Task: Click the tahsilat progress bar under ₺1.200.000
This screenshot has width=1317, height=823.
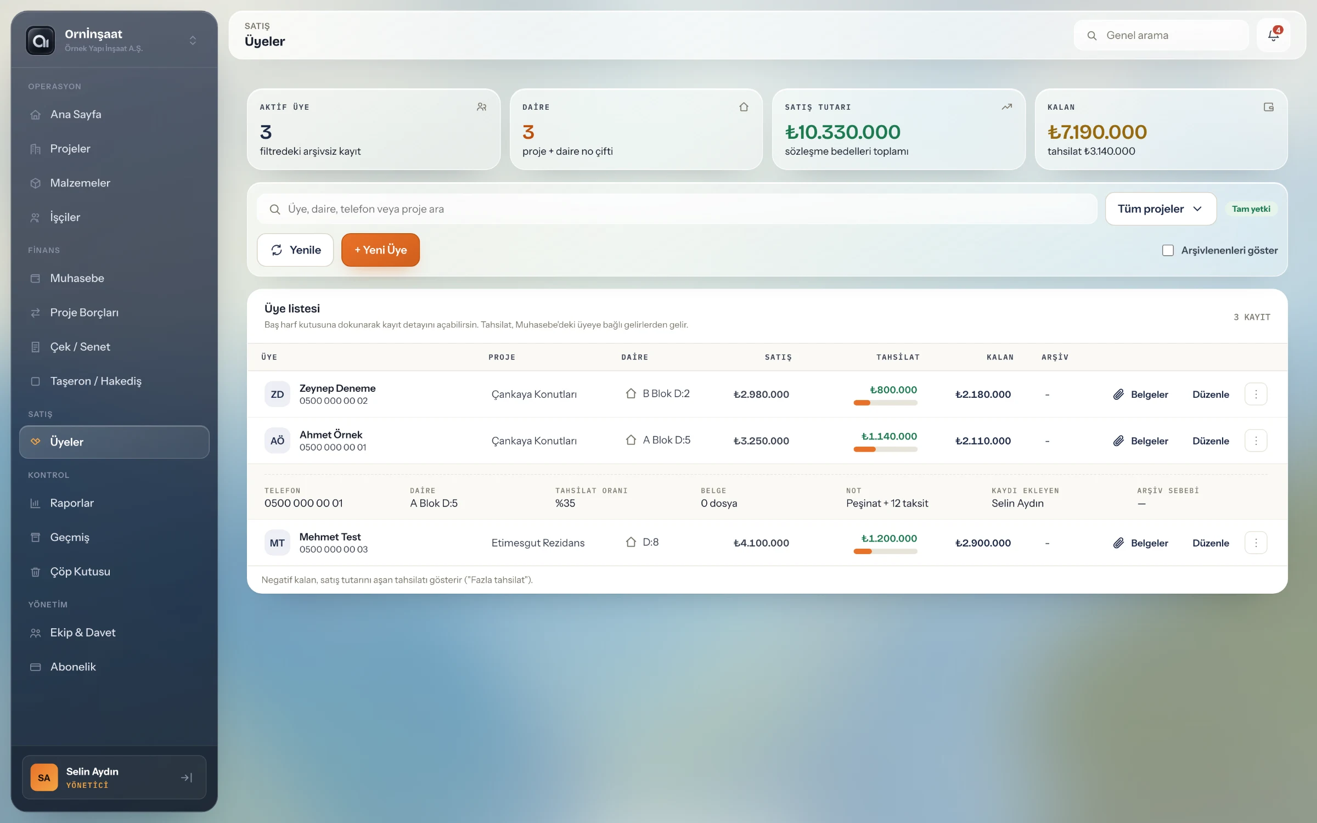Action: click(885, 551)
